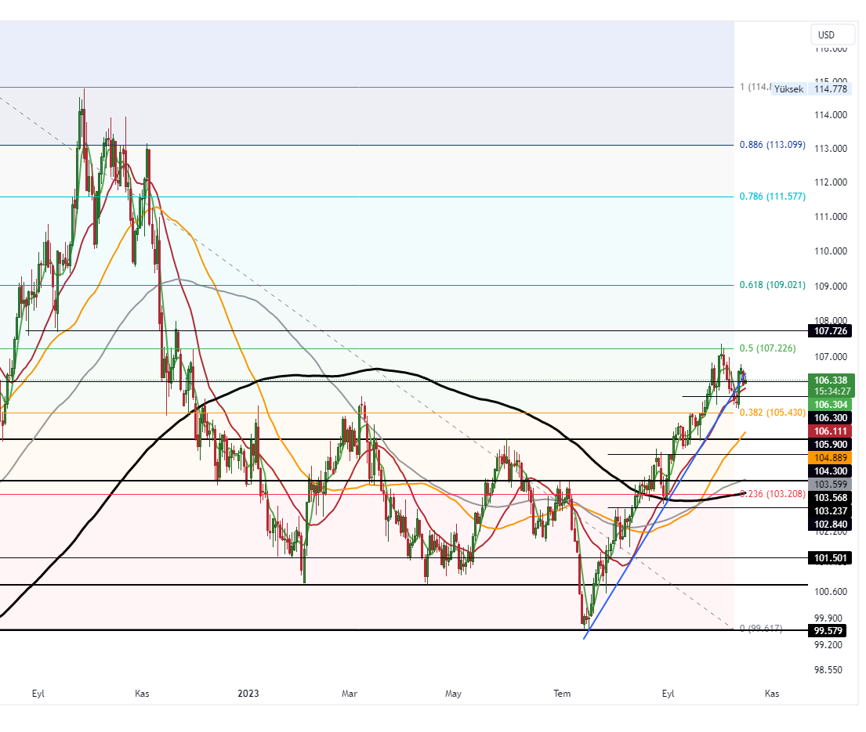Select the gray 103.599 price tag
Viewport: 866px width, 732px height.
tap(830, 485)
